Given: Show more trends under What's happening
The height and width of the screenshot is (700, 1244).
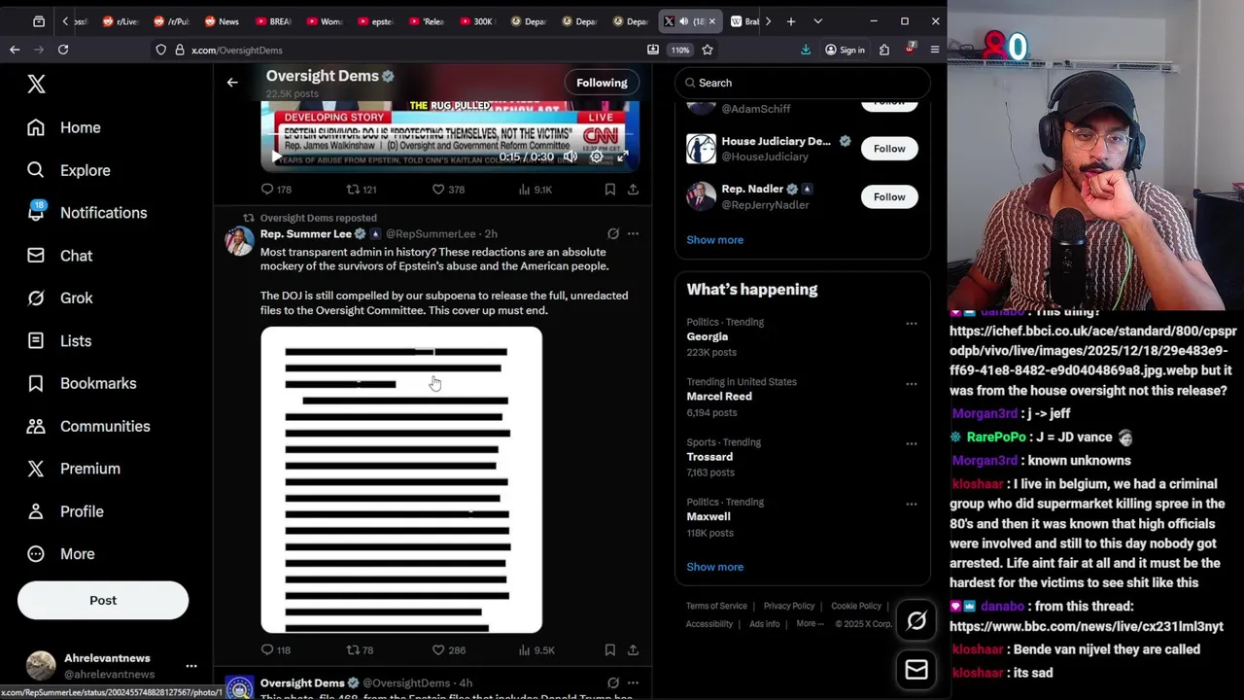Looking at the screenshot, I should pyautogui.click(x=715, y=567).
